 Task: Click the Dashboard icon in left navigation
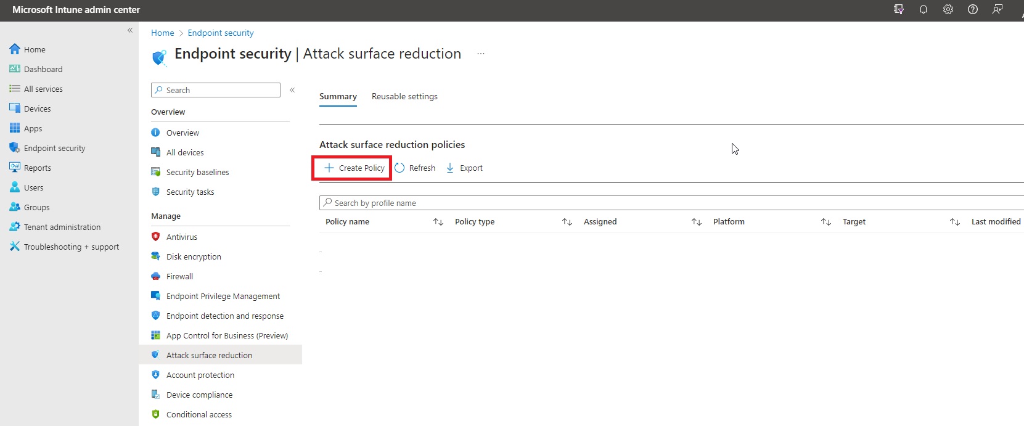15,69
